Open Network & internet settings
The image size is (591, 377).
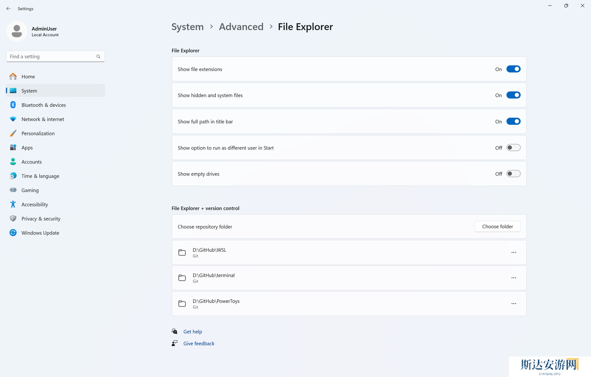[43, 119]
